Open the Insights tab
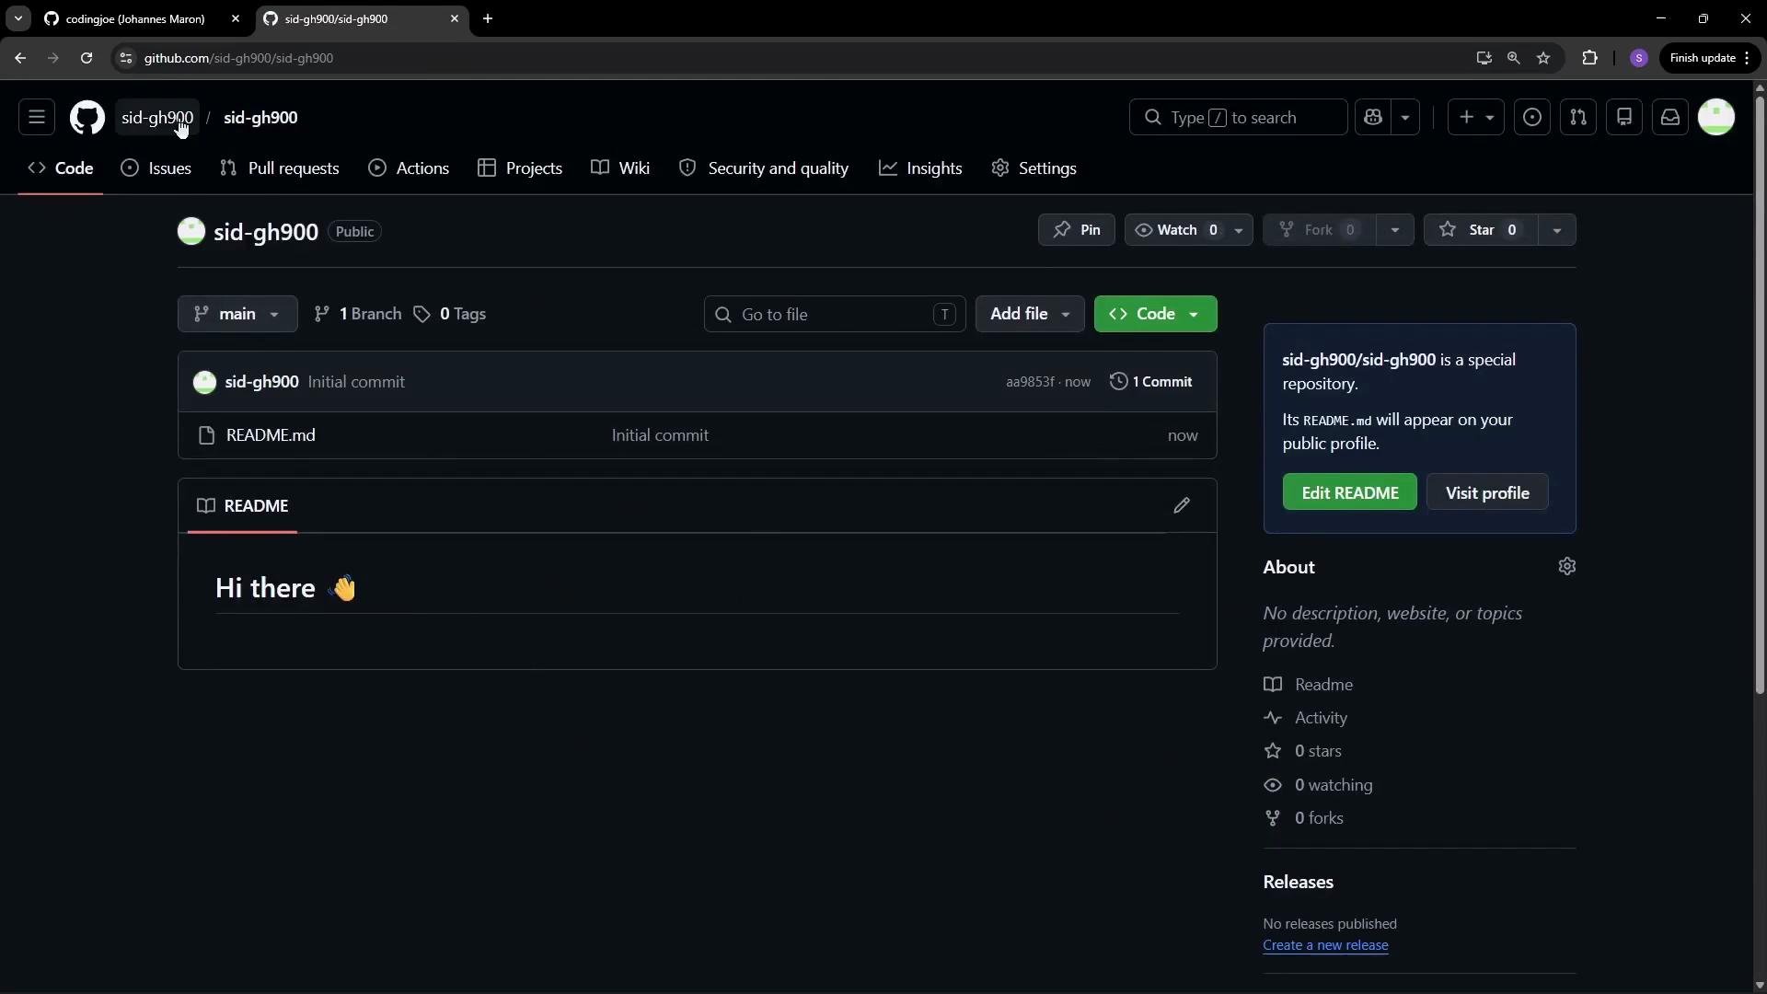The width and height of the screenshot is (1767, 994). (x=920, y=168)
